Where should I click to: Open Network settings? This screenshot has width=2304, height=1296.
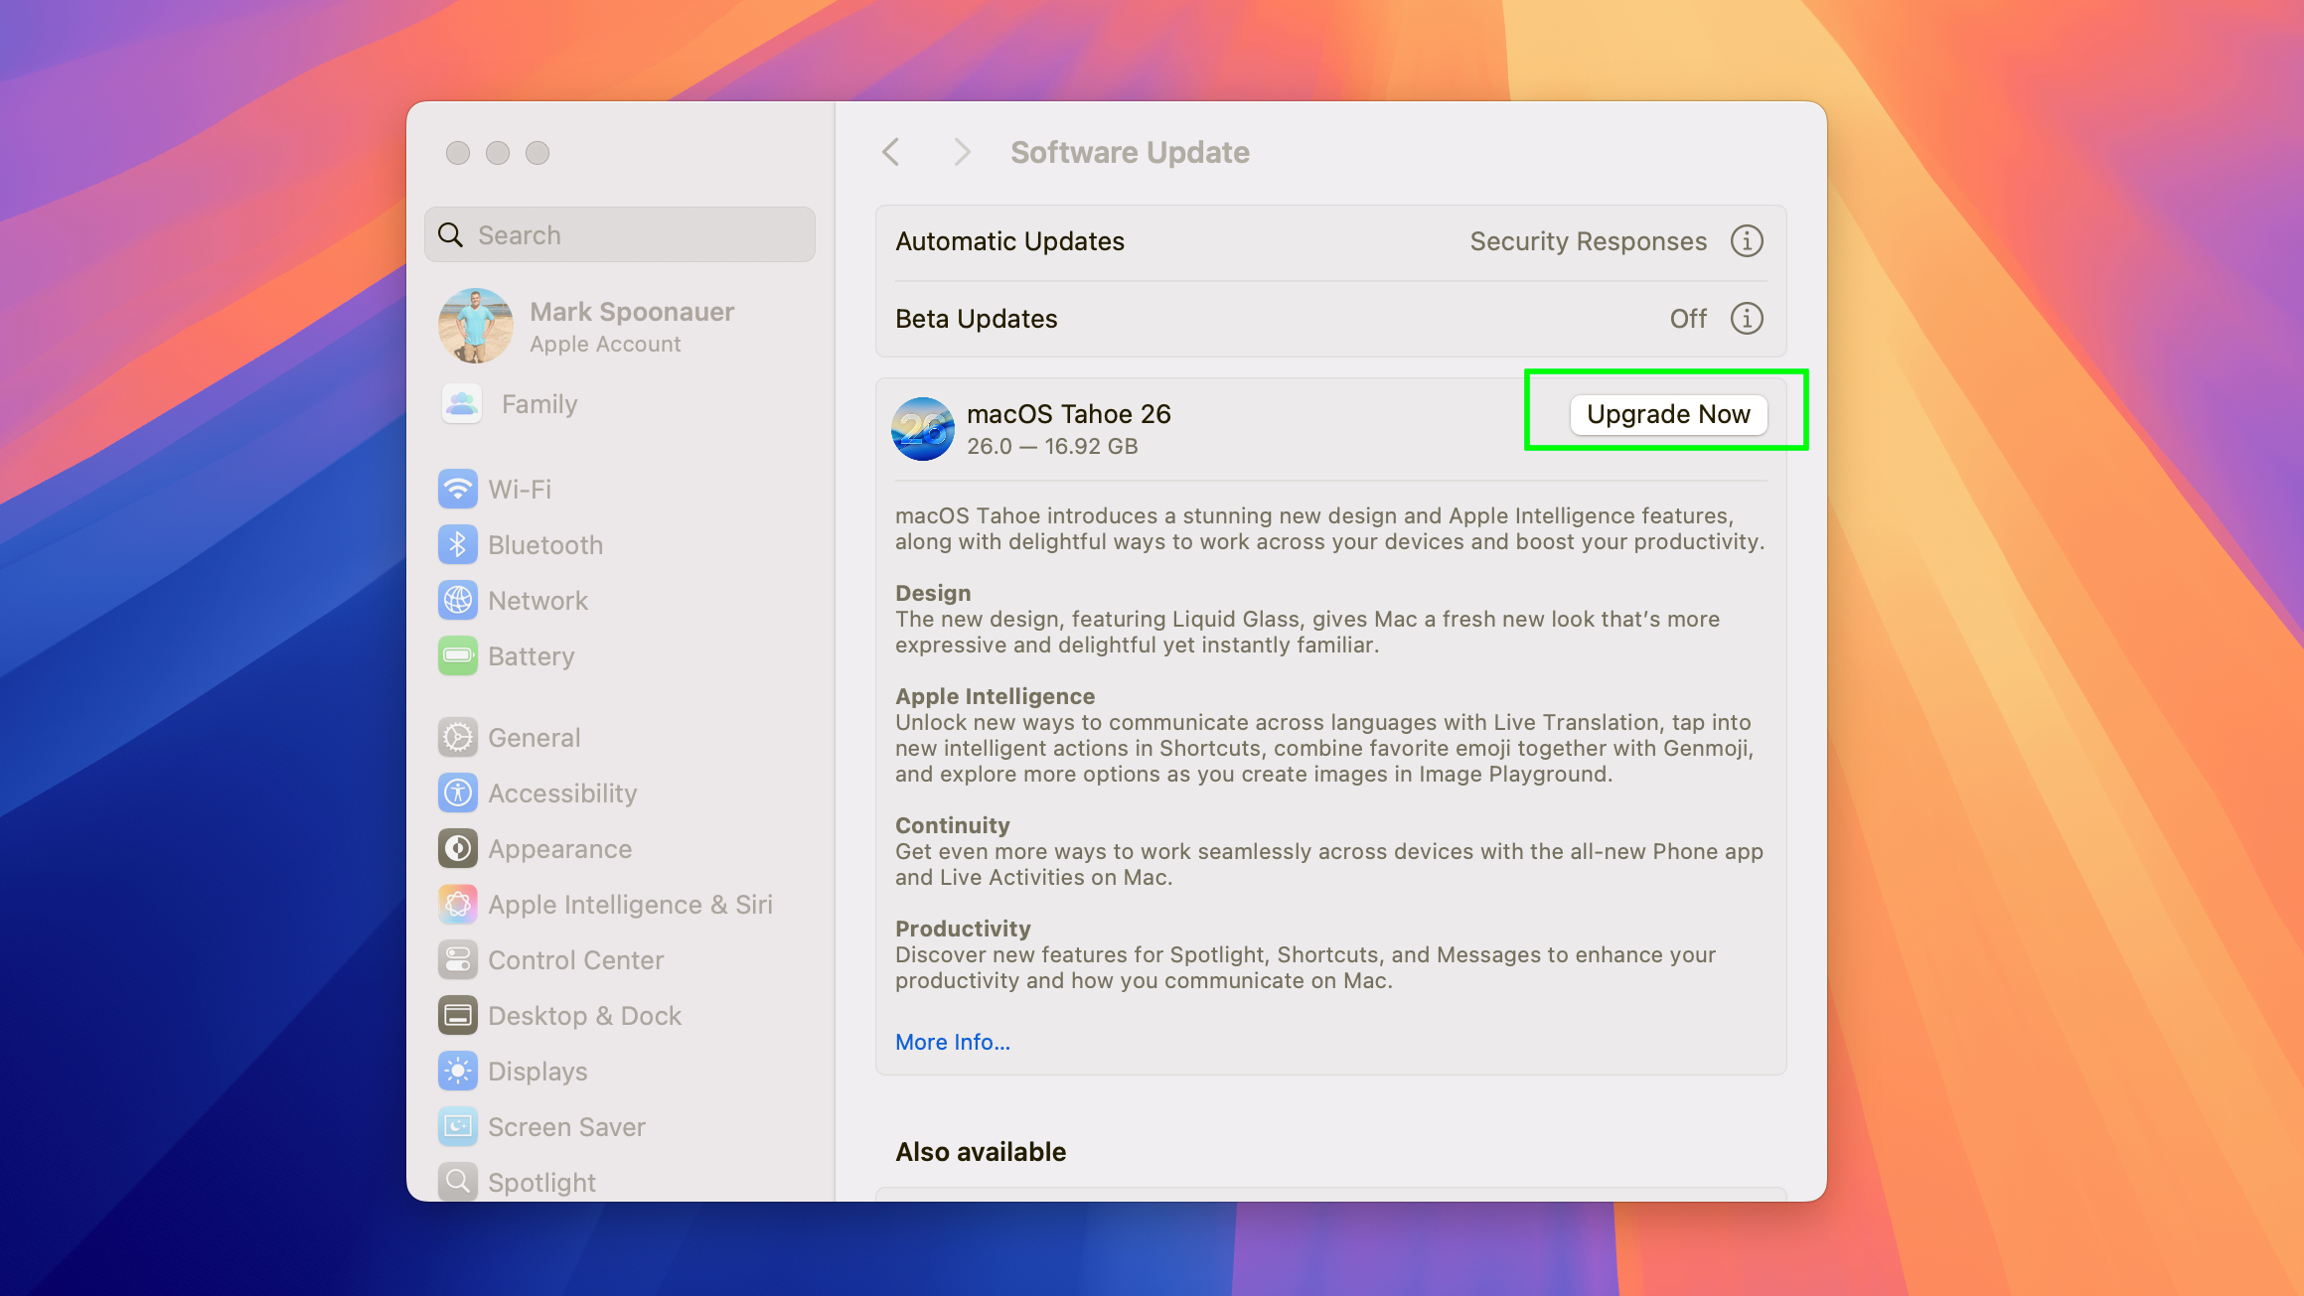tap(538, 600)
